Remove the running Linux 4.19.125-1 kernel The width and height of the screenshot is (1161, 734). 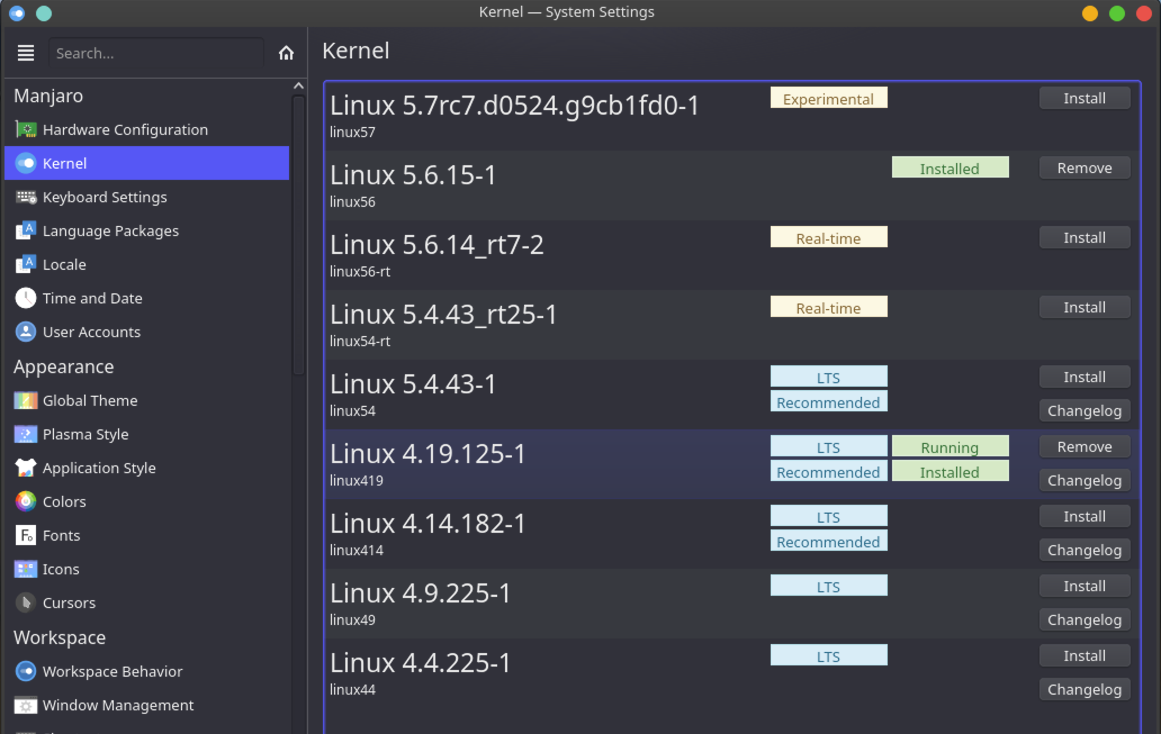pos(1084,447)
